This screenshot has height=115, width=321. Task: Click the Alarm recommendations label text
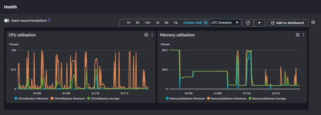(29, 21)
